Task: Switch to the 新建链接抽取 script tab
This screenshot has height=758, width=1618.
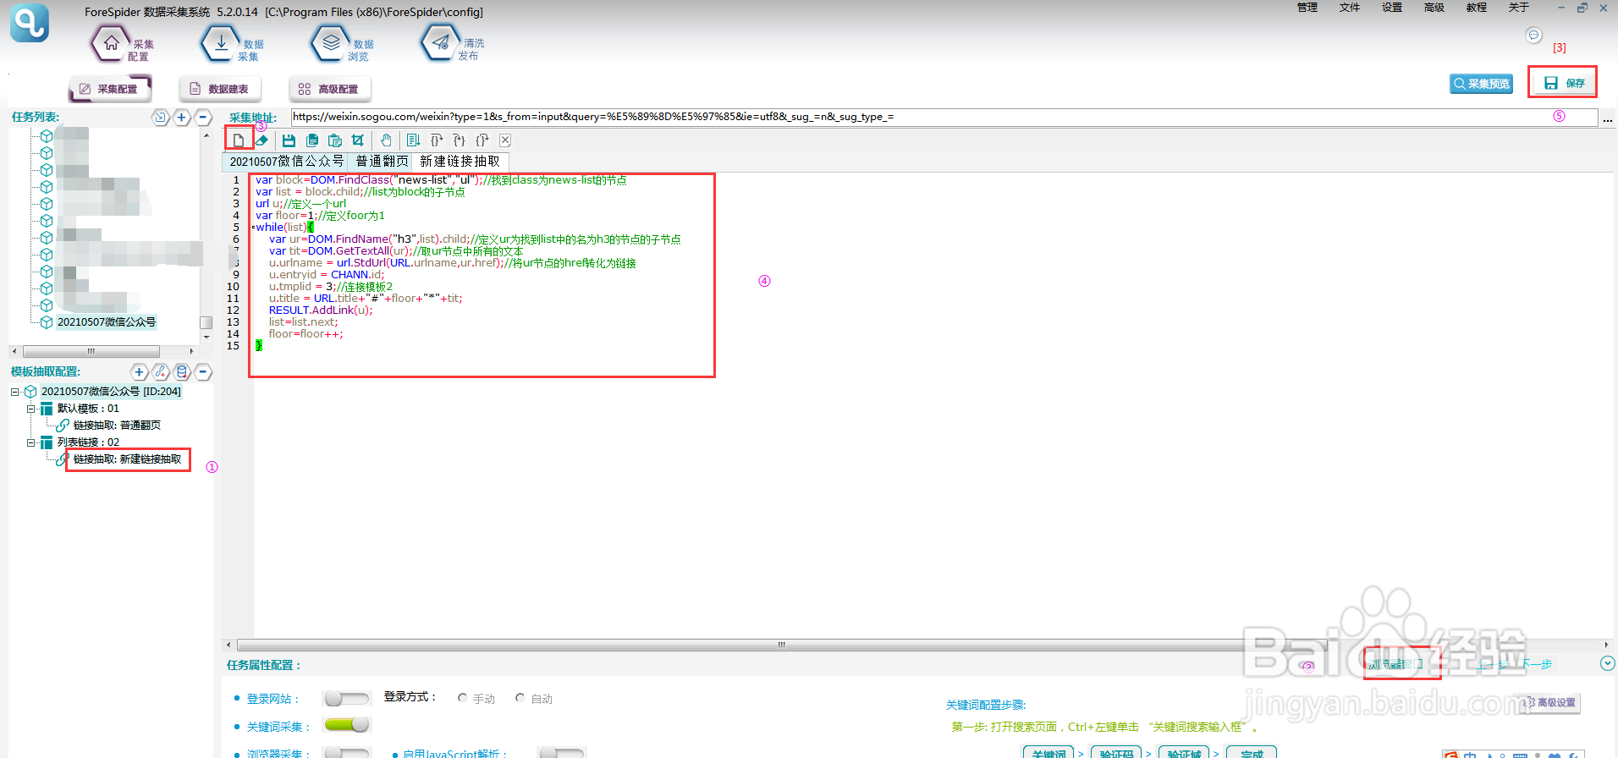Action: click(460, 161)
